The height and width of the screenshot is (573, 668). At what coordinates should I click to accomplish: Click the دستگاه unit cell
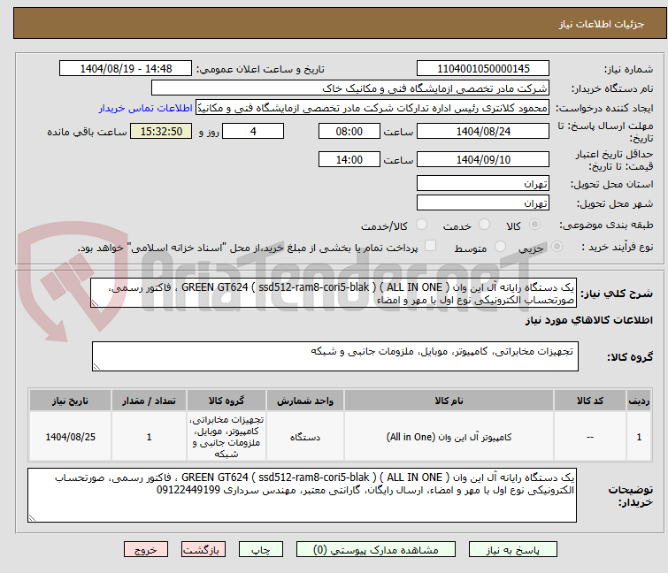click(305, 437)
